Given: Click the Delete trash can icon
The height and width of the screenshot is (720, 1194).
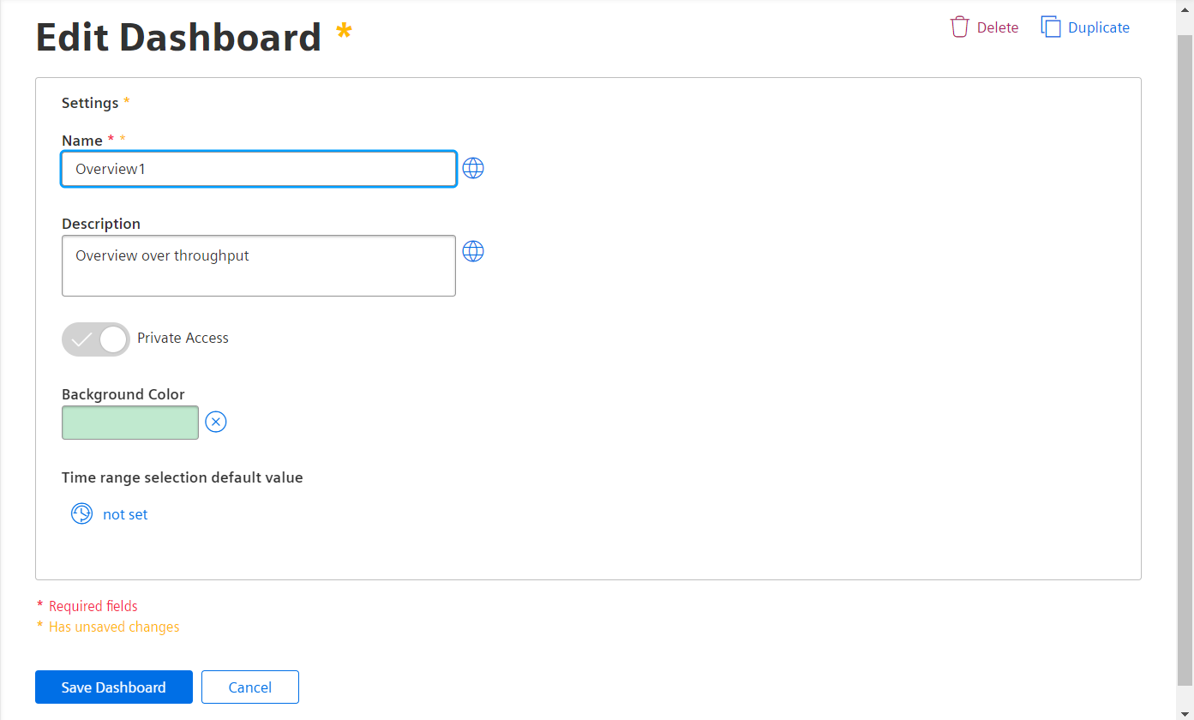Looking at the screenshot, I should point(959,27).
